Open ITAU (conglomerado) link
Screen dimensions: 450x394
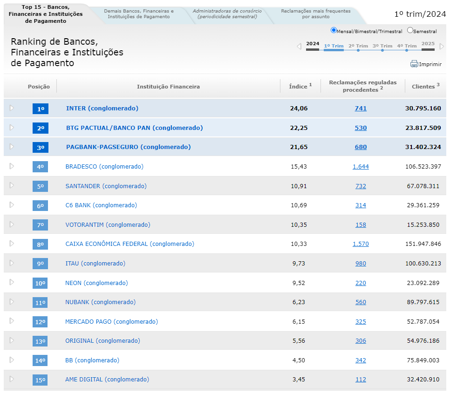95,264
